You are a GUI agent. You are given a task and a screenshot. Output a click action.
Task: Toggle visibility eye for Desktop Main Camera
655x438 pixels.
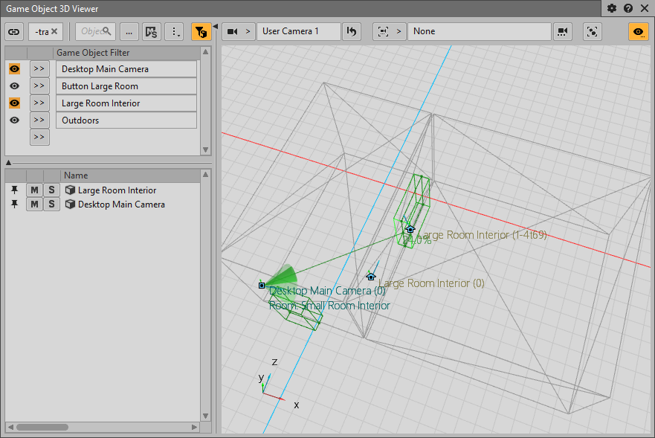(x=14, y=69)
